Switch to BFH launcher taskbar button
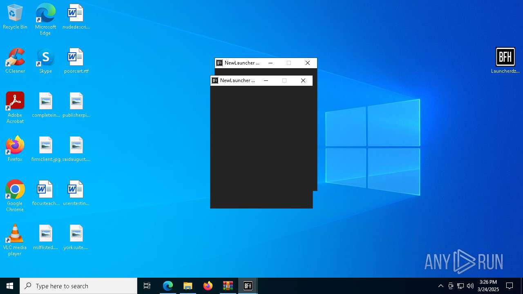 [x=248, y=286]
